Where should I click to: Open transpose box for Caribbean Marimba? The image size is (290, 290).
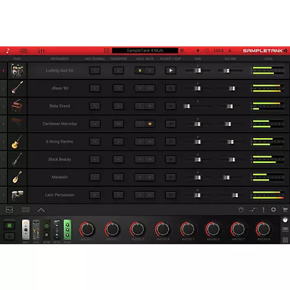coord(118,124)
